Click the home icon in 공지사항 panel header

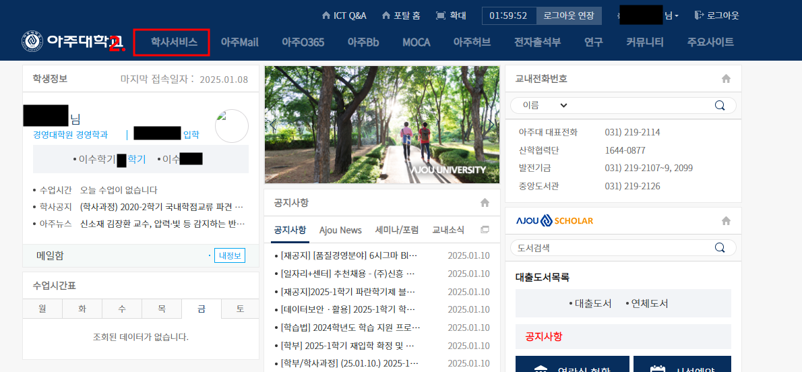coord(485,203)
